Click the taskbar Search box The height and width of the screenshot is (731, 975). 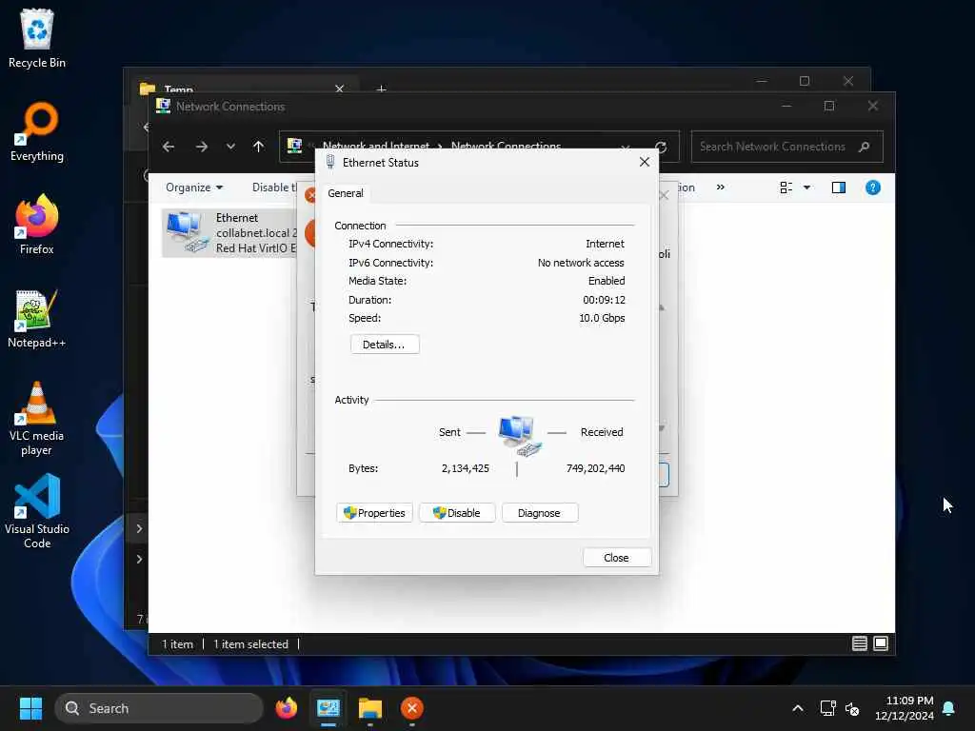coord(159,708)
